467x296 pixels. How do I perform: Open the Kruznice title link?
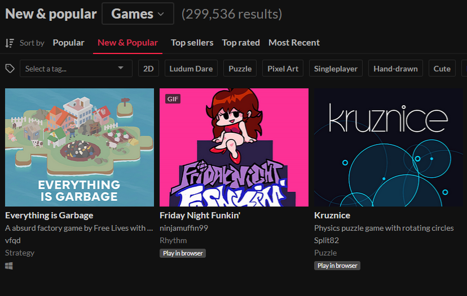pyautogui.click(x=332, y=216)
